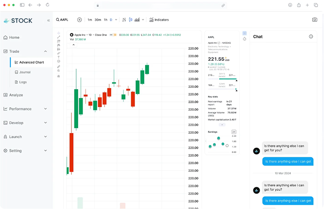324x209 pixels.
Task: Select the text annotation tool
Action: click(59, 57)
